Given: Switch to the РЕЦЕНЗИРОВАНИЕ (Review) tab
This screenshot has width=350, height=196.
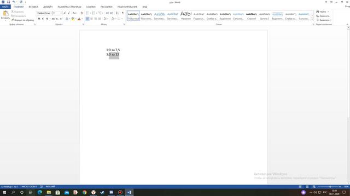Looking at the screenshot, I should pyautogui.click(x=127, y=7).
